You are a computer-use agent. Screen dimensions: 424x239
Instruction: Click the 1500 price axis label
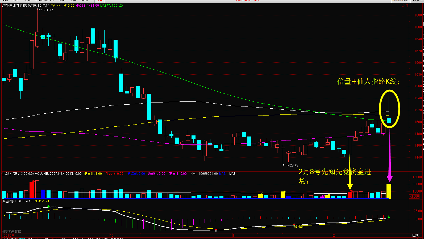pyautogui.click(x=418, y=122)
